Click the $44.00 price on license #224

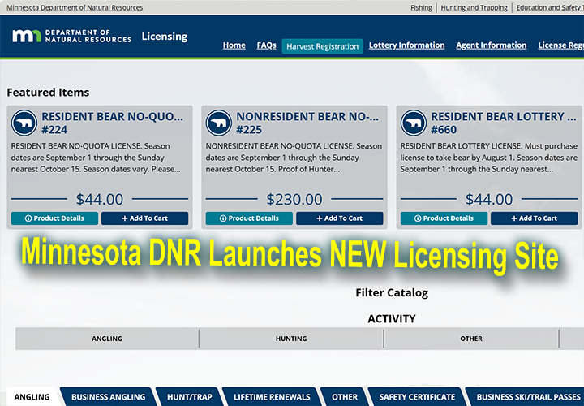(100, 199)
